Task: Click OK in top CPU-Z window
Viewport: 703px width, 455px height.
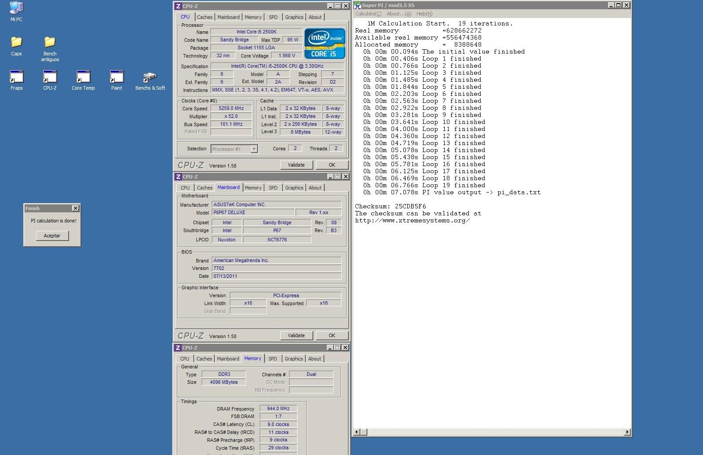Action: 332,165
